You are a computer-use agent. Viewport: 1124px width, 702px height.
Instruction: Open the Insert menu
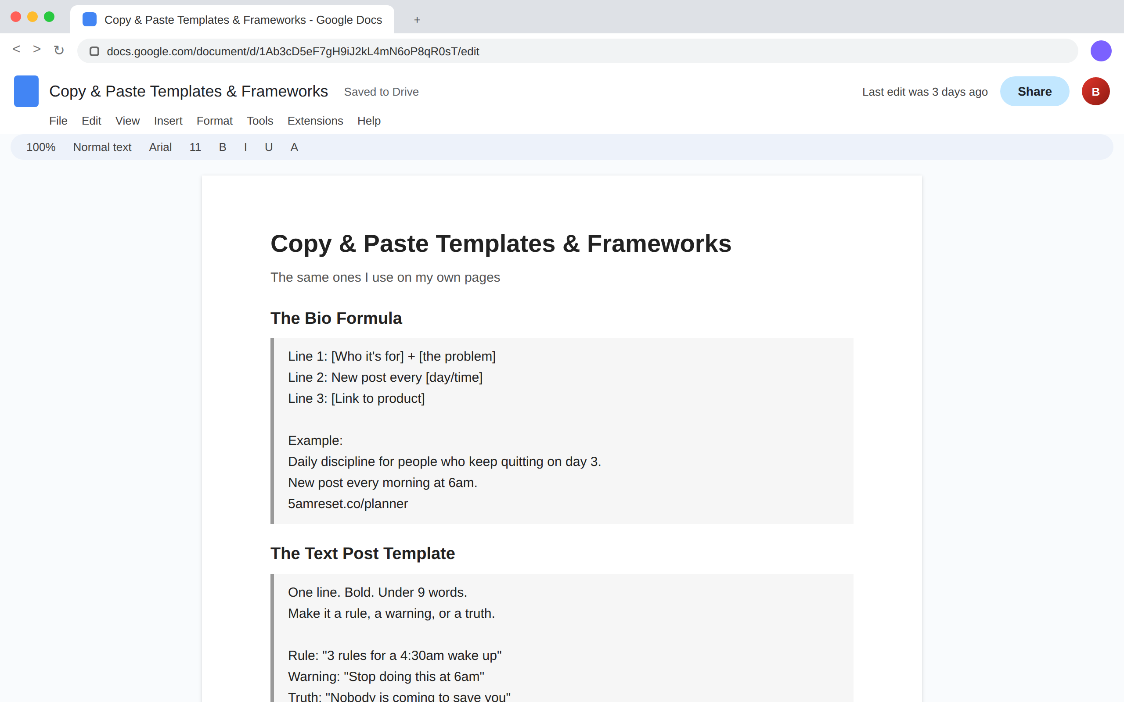[168, 121]
